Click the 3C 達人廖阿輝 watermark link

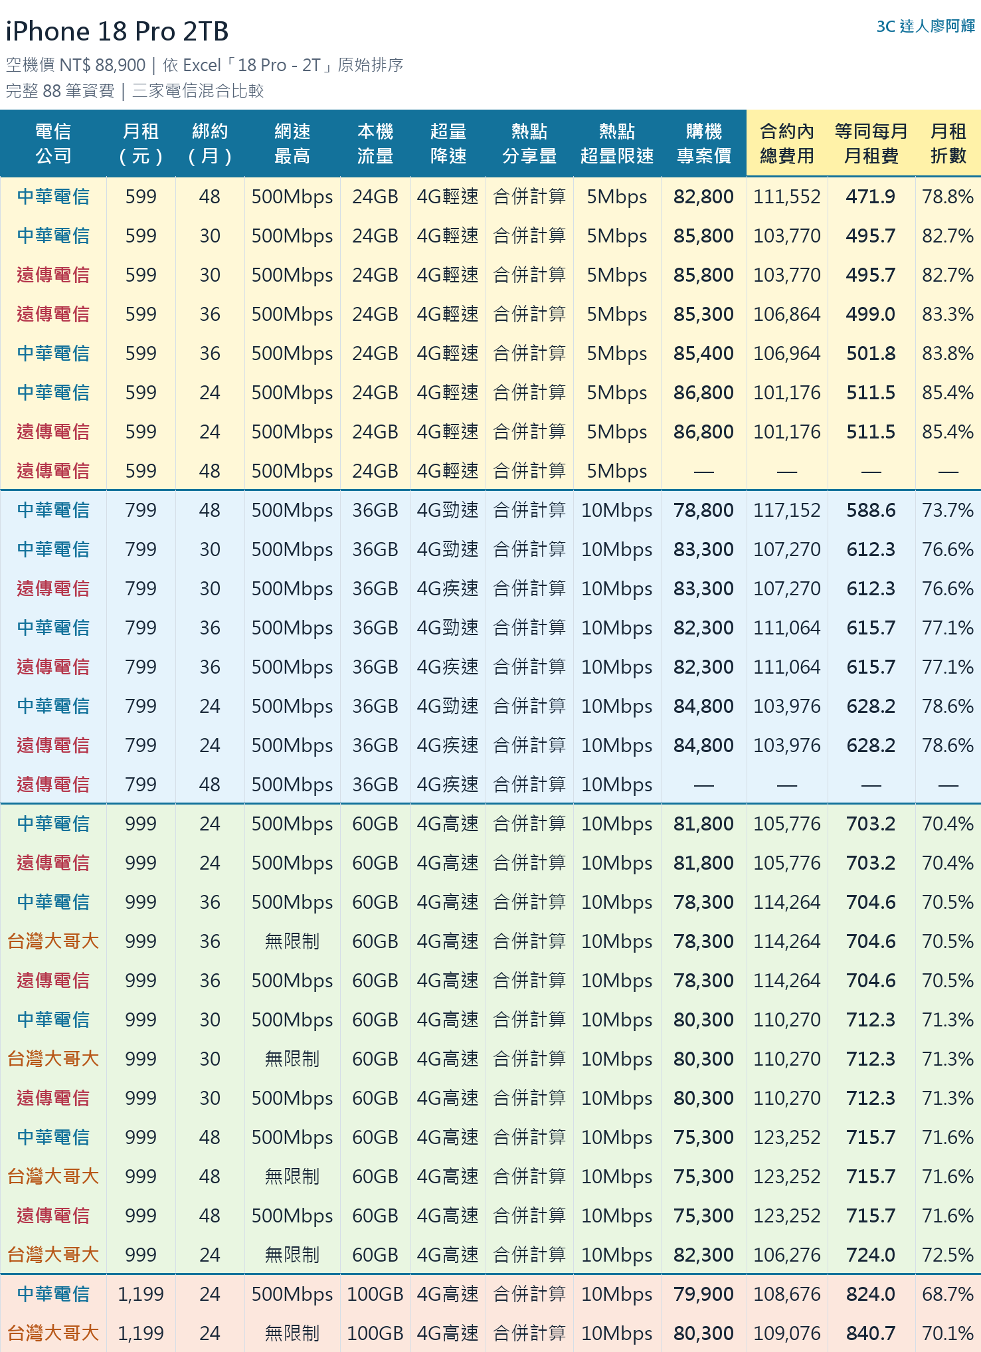925,26
